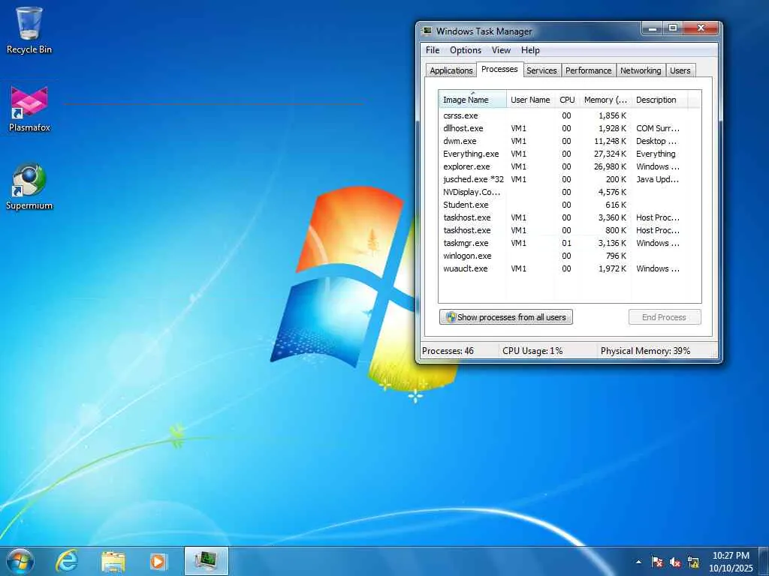Select the wuauclt.exe process
Viewport: 769px width, 576px height.
pyautogui.click(x=570, y=268)
